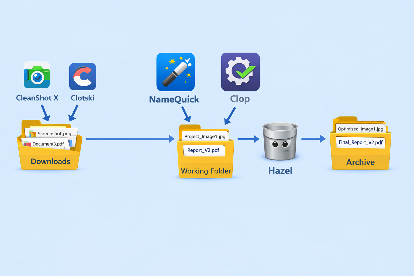Select Project_Image1.jpg in the Working Folder
Image resolution: width=414 pixels, height=276 pixels.
pos(205,136)
